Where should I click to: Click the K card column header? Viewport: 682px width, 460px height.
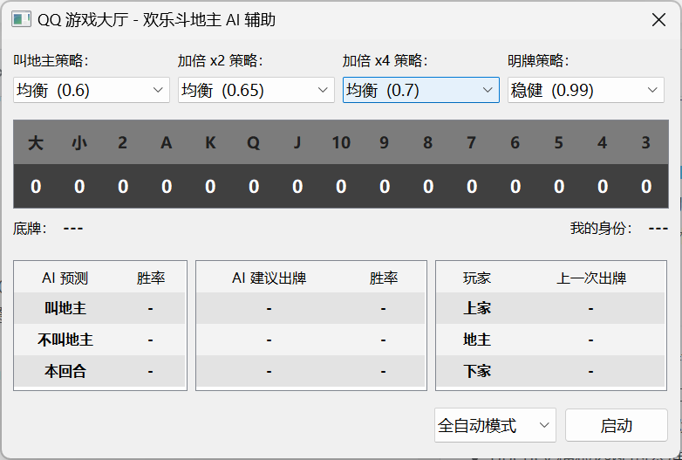tap(210, 143)
